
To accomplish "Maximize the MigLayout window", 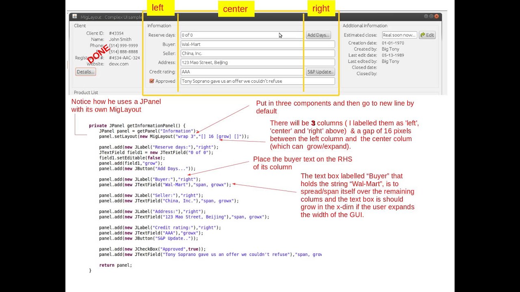I will [x=431, y=17].
